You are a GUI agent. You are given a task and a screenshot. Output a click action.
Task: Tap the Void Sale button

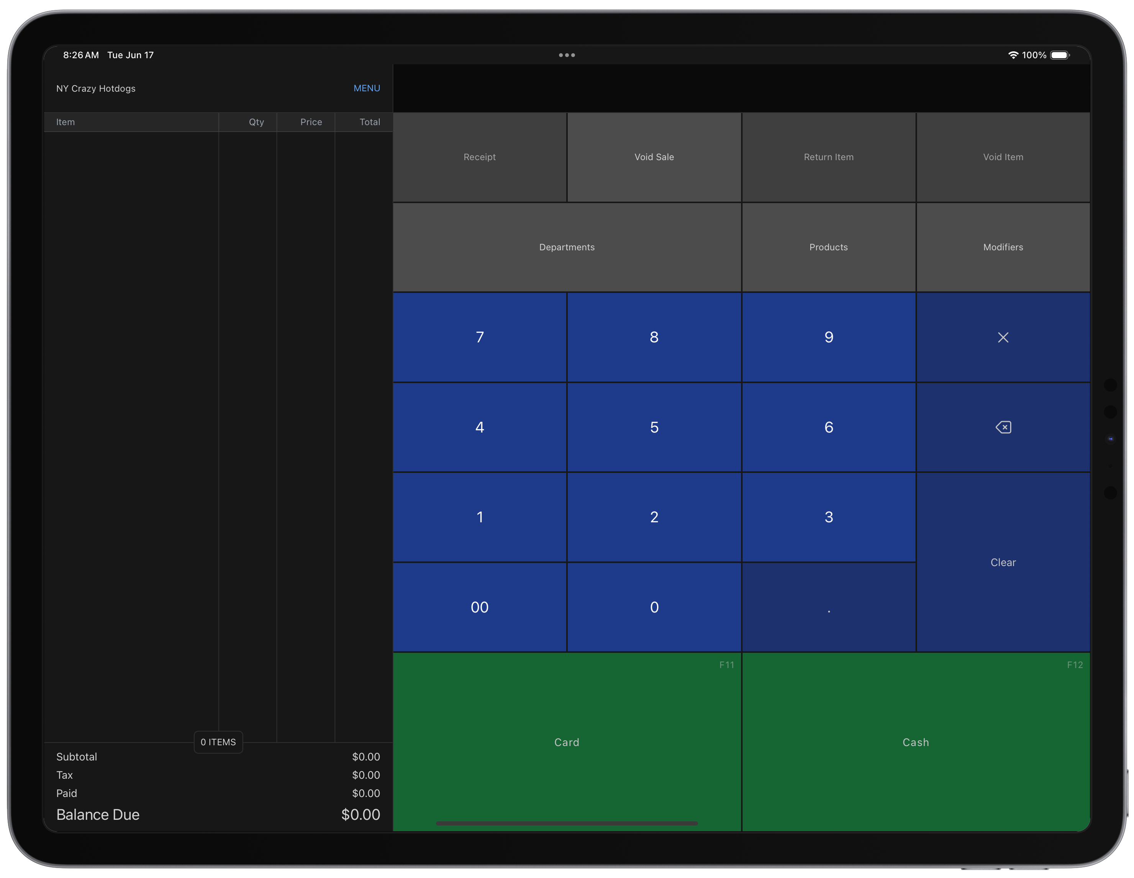[x=654, y=157]
